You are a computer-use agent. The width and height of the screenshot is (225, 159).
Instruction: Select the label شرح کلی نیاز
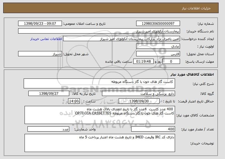point(203,84)
